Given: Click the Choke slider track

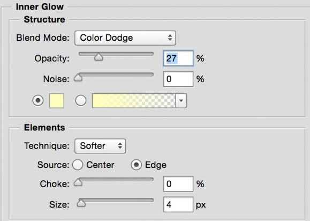Looking at the screenshot, I should [116, 179].
